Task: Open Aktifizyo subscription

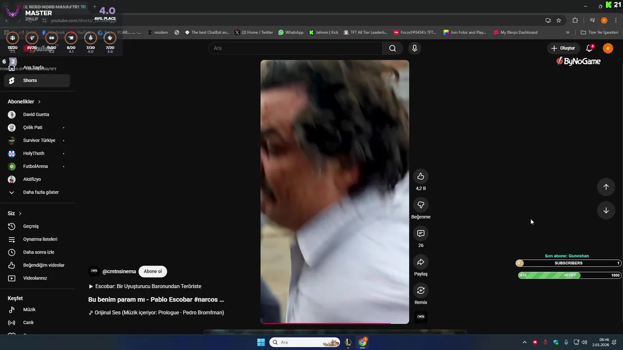Action: (37, 179)
